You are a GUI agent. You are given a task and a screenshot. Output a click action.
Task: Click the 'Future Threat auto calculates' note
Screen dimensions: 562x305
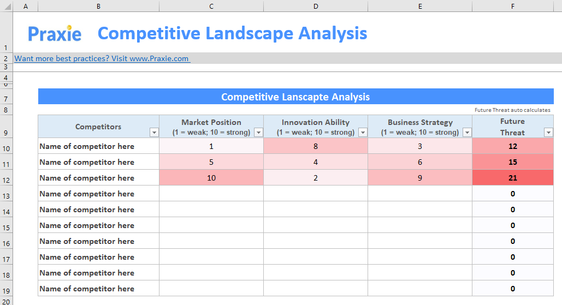pyautogui.click(x=512, y=110)
